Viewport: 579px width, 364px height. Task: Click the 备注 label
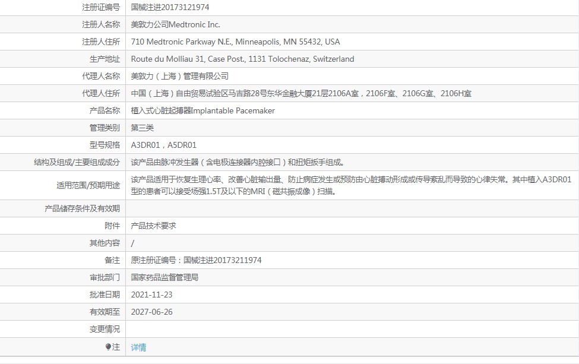[112, 260]
